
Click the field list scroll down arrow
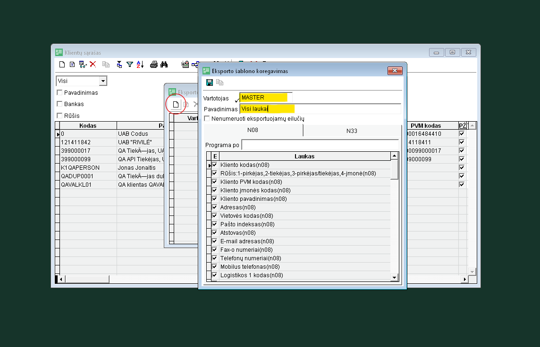pyautogui.click(x=394, y=277)
